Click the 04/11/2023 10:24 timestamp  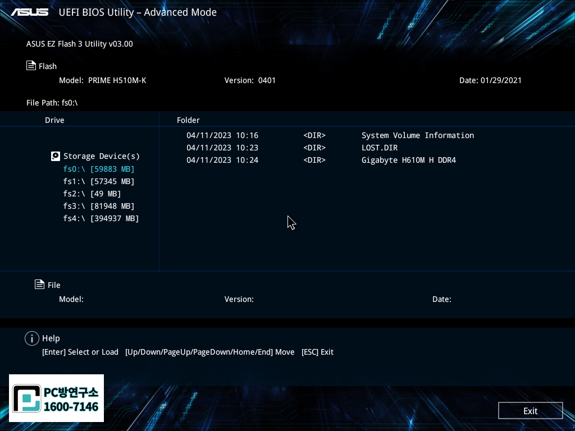click(x=222, y=160)
